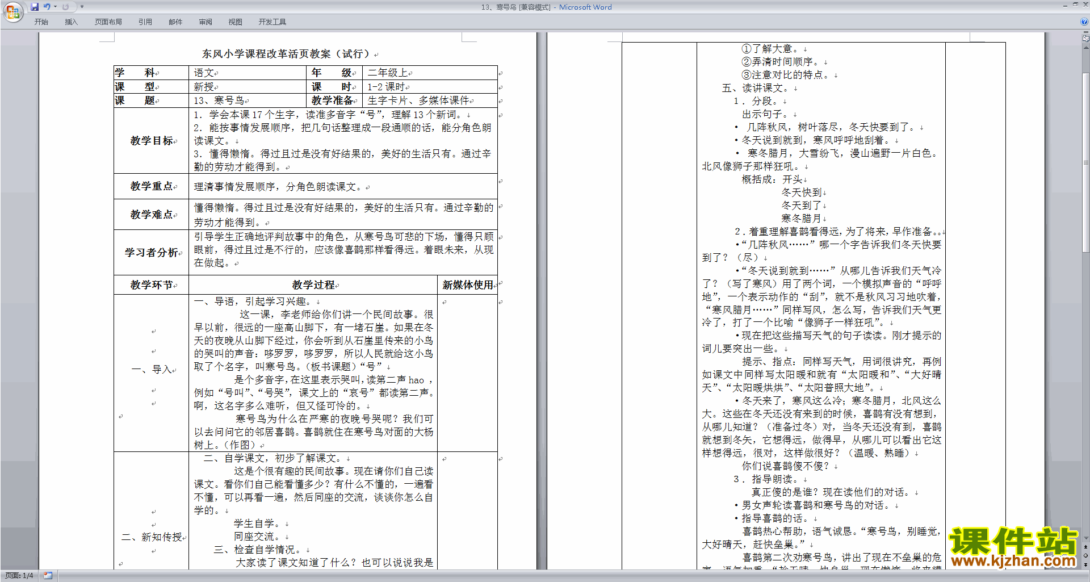Click the 教学环节 column header
Image resolution: width=1090 pixels, height=582 pixels.
tap(151, 284)
